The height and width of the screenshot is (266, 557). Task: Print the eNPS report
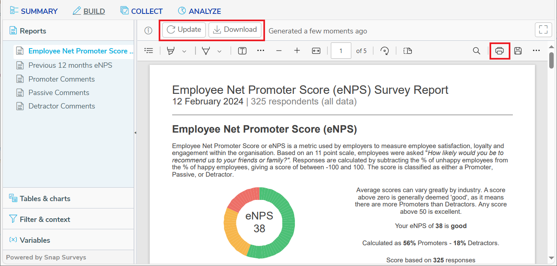(x=500, y=51)
